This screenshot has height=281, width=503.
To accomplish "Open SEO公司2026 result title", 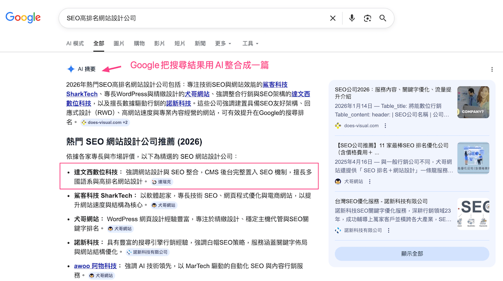I will click(x=393, y=93).
